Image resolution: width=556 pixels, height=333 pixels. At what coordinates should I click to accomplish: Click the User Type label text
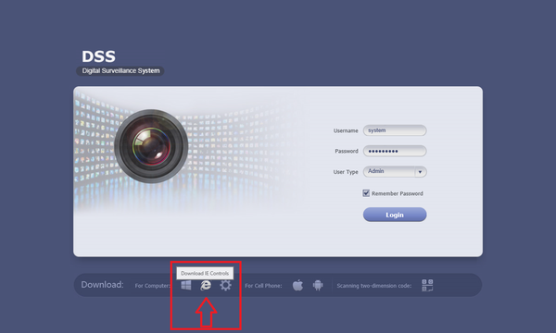coord(346,172)
